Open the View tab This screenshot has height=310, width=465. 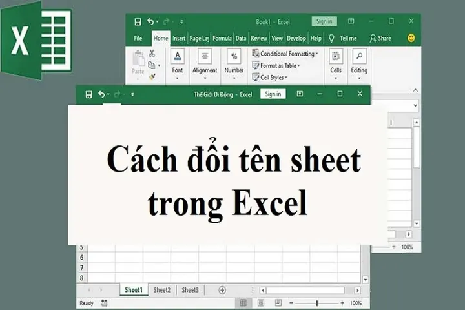coord(277,38)
